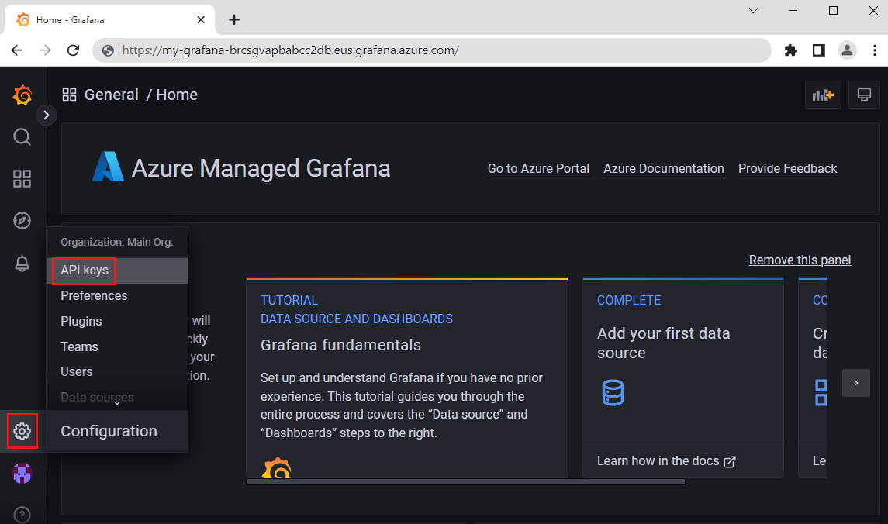
Task: Click the next arrow on the card carousel
Action: 855,383
